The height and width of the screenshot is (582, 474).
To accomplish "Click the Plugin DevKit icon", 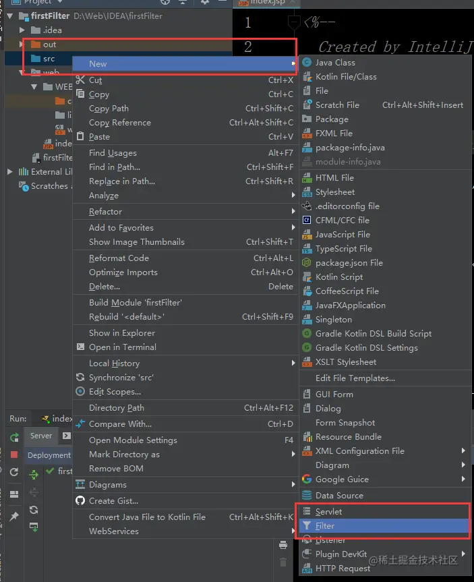I will [x=307, y=554].
